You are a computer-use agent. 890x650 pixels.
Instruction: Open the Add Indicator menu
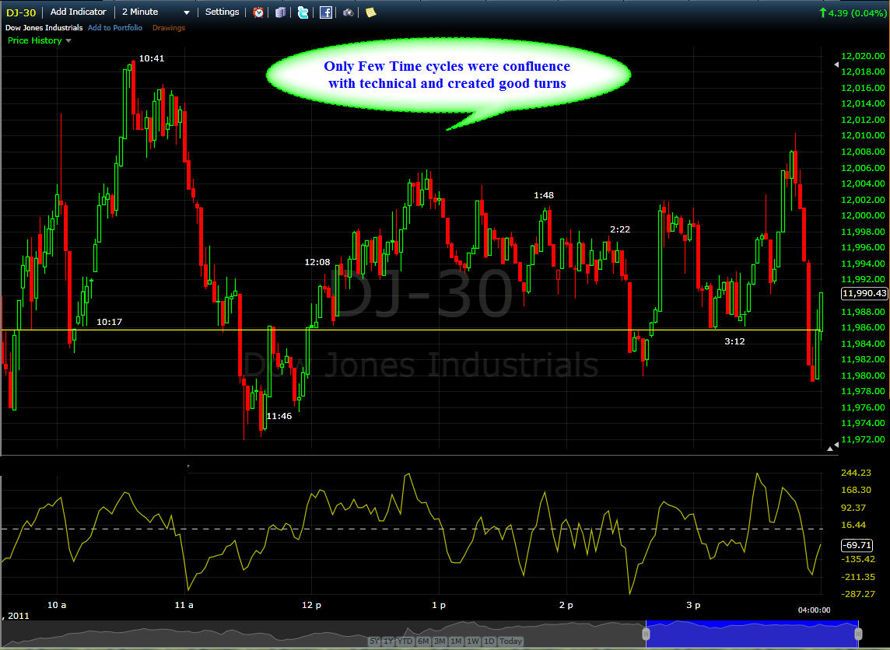[x=79, y=12]
